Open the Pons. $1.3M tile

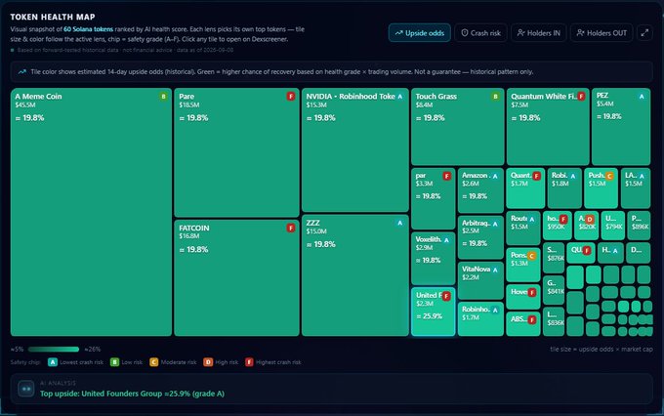pyautogui.click(x=523, y=265)
